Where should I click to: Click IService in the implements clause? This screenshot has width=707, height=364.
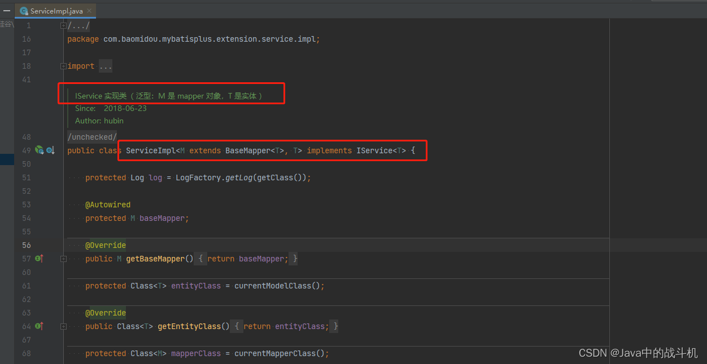374,150
